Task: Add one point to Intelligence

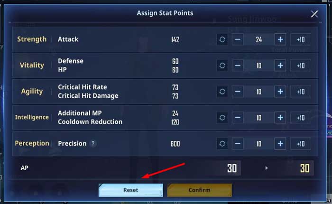Action: pos(280,118)
